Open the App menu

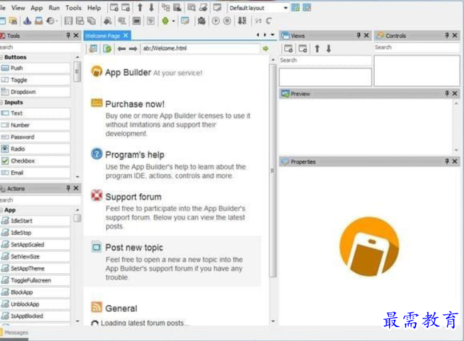click(x=37, y=8)
